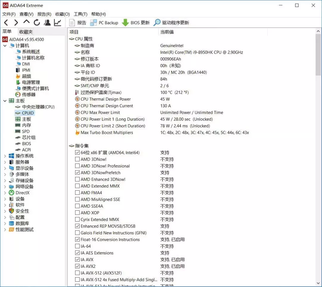Switch to the 菜单 tab
Screen dimensions: 322x287
(7, 32)
